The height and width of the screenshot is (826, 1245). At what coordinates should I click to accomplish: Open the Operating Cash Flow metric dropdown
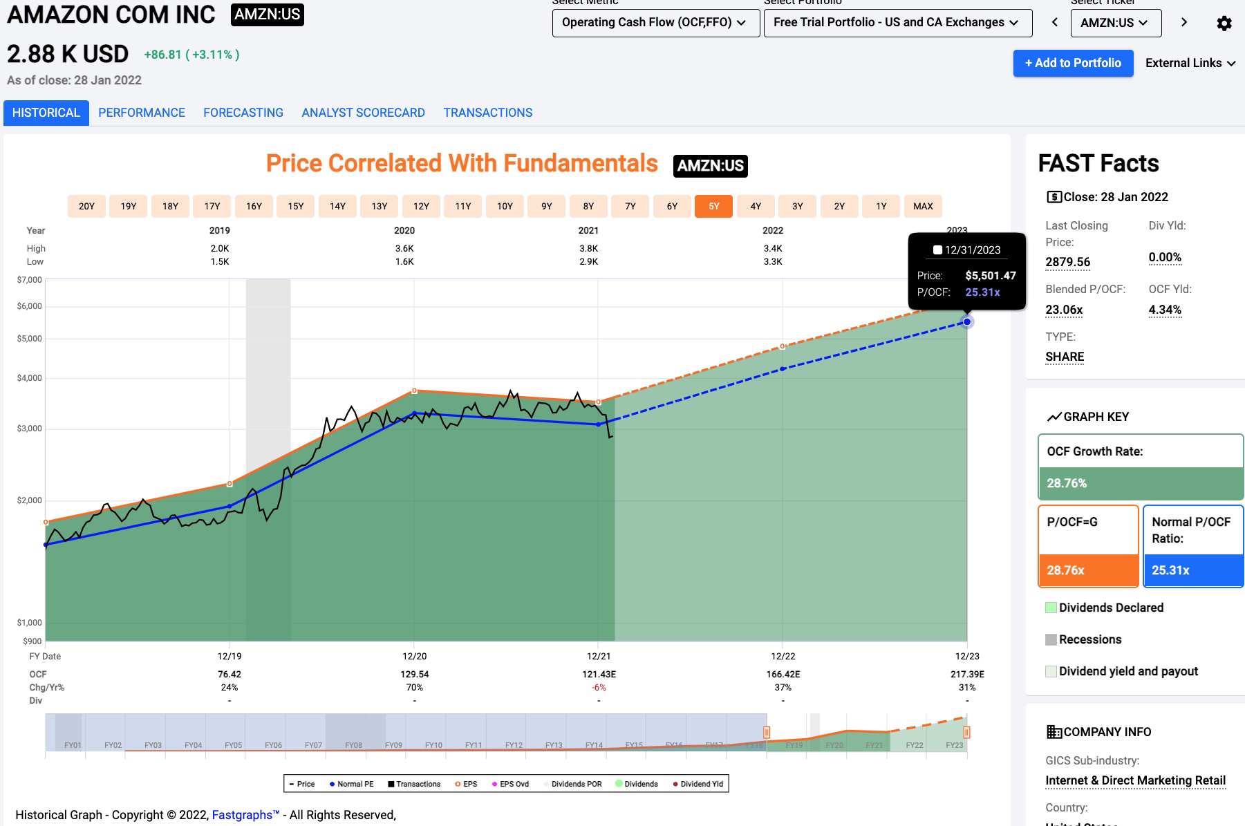(x=655, y=23)
